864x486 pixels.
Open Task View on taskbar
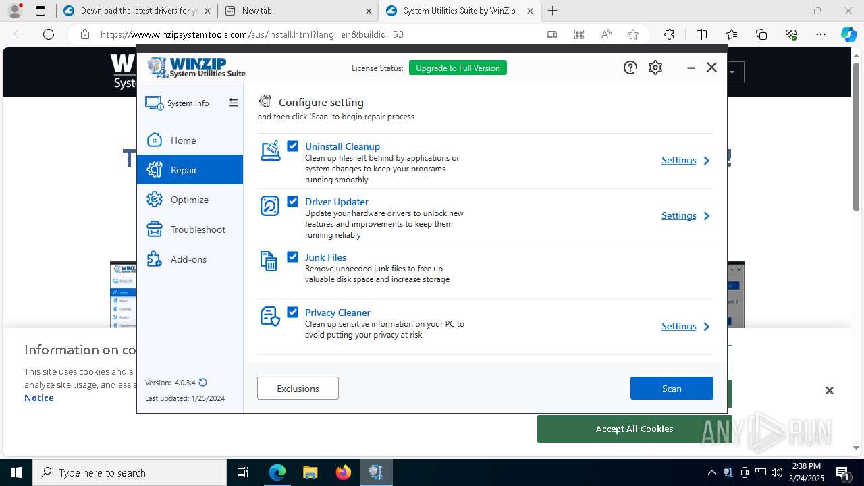pyautogui.click(x=243, y=473)
